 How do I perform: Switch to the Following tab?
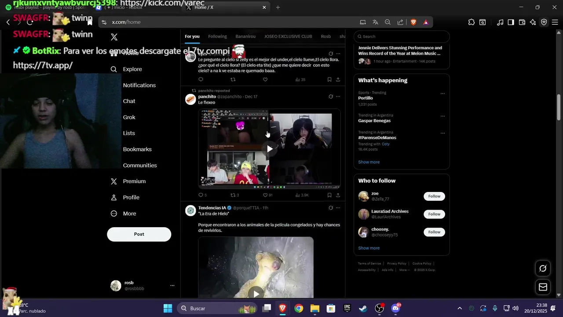click(x=217, y=37)
